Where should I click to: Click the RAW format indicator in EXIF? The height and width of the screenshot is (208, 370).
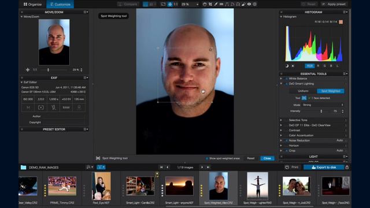click(x=66, y=107)
